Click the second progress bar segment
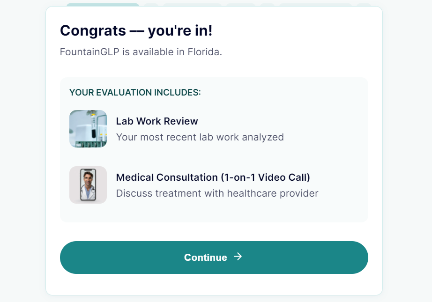The image size is (432, 302). coord(151,5)
